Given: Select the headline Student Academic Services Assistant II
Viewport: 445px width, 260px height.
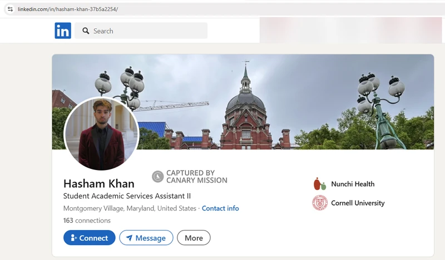Looking at the screenshot, I should coord(127,196).
